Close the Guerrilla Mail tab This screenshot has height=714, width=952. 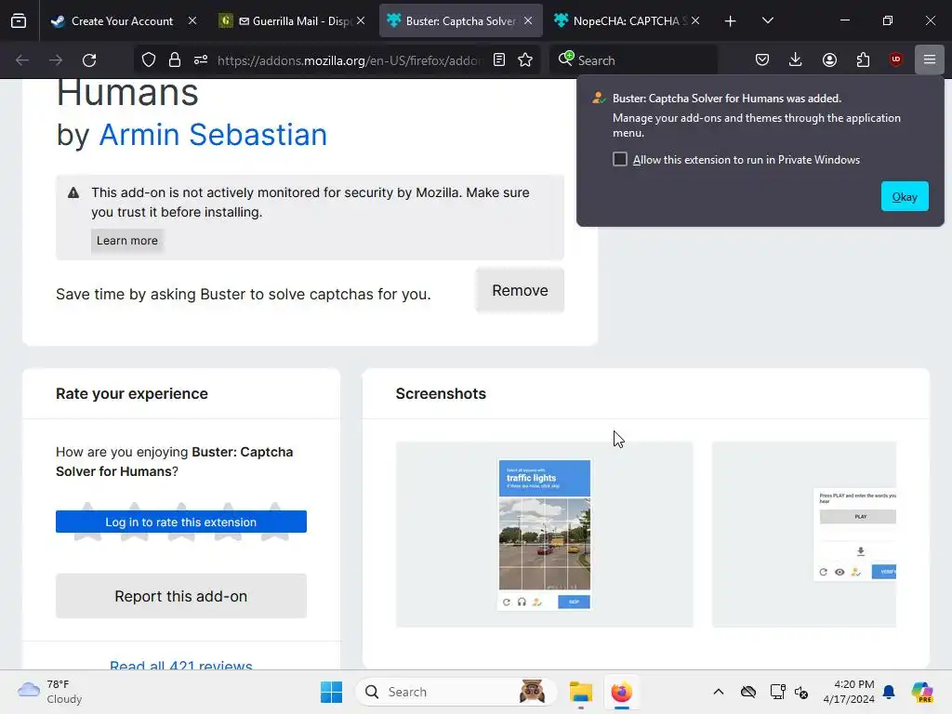point(361,21)
